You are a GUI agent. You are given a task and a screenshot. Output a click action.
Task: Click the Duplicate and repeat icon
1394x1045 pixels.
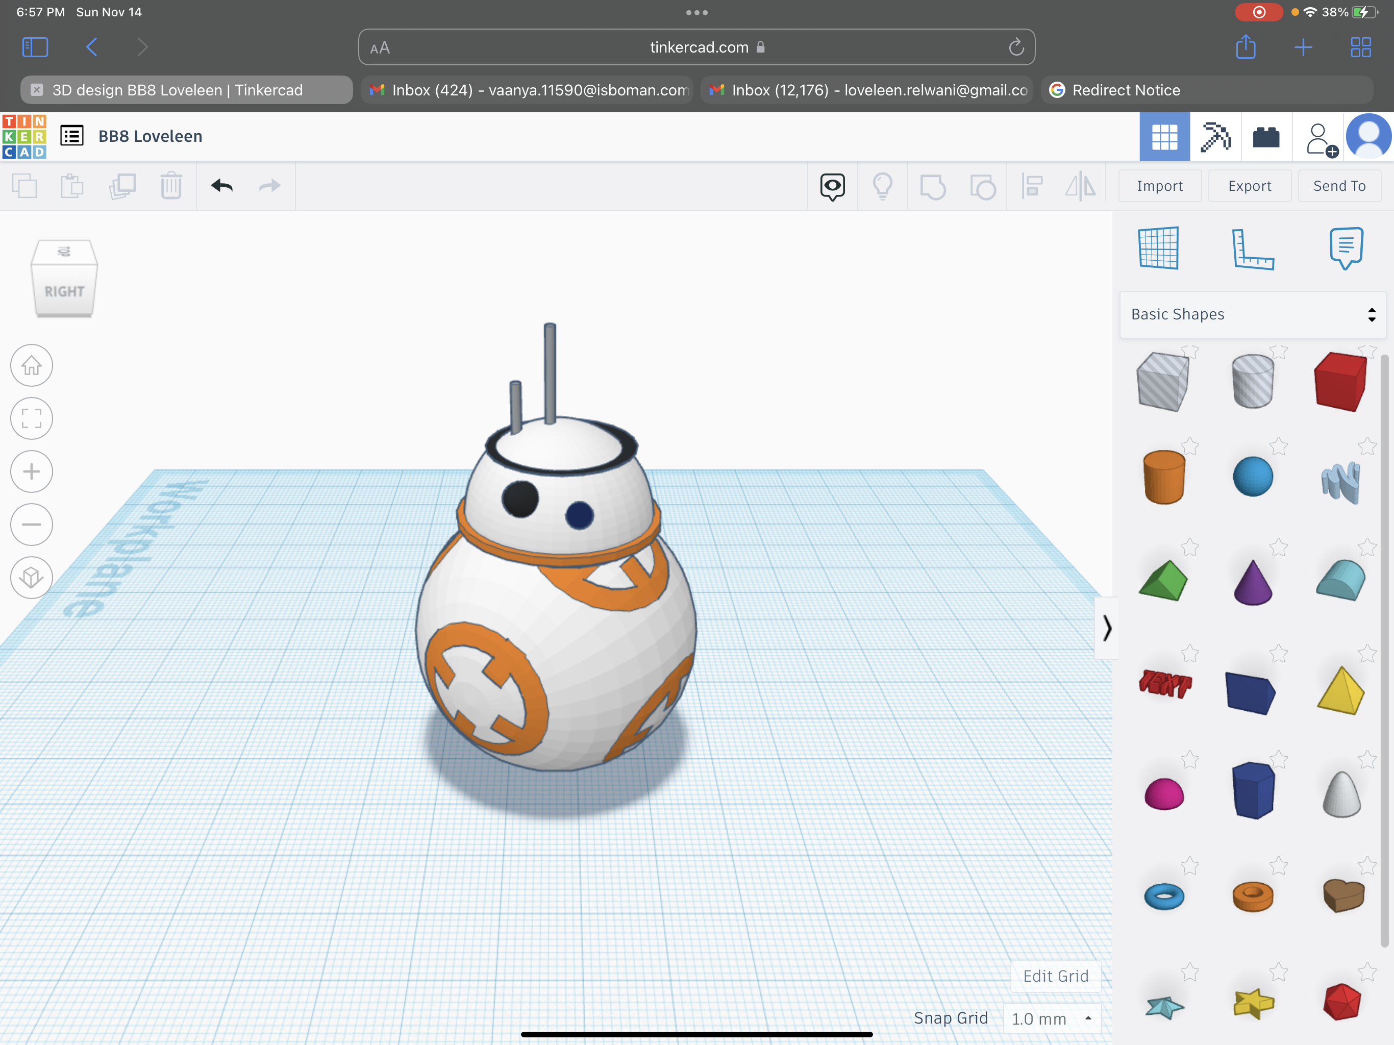122,186
